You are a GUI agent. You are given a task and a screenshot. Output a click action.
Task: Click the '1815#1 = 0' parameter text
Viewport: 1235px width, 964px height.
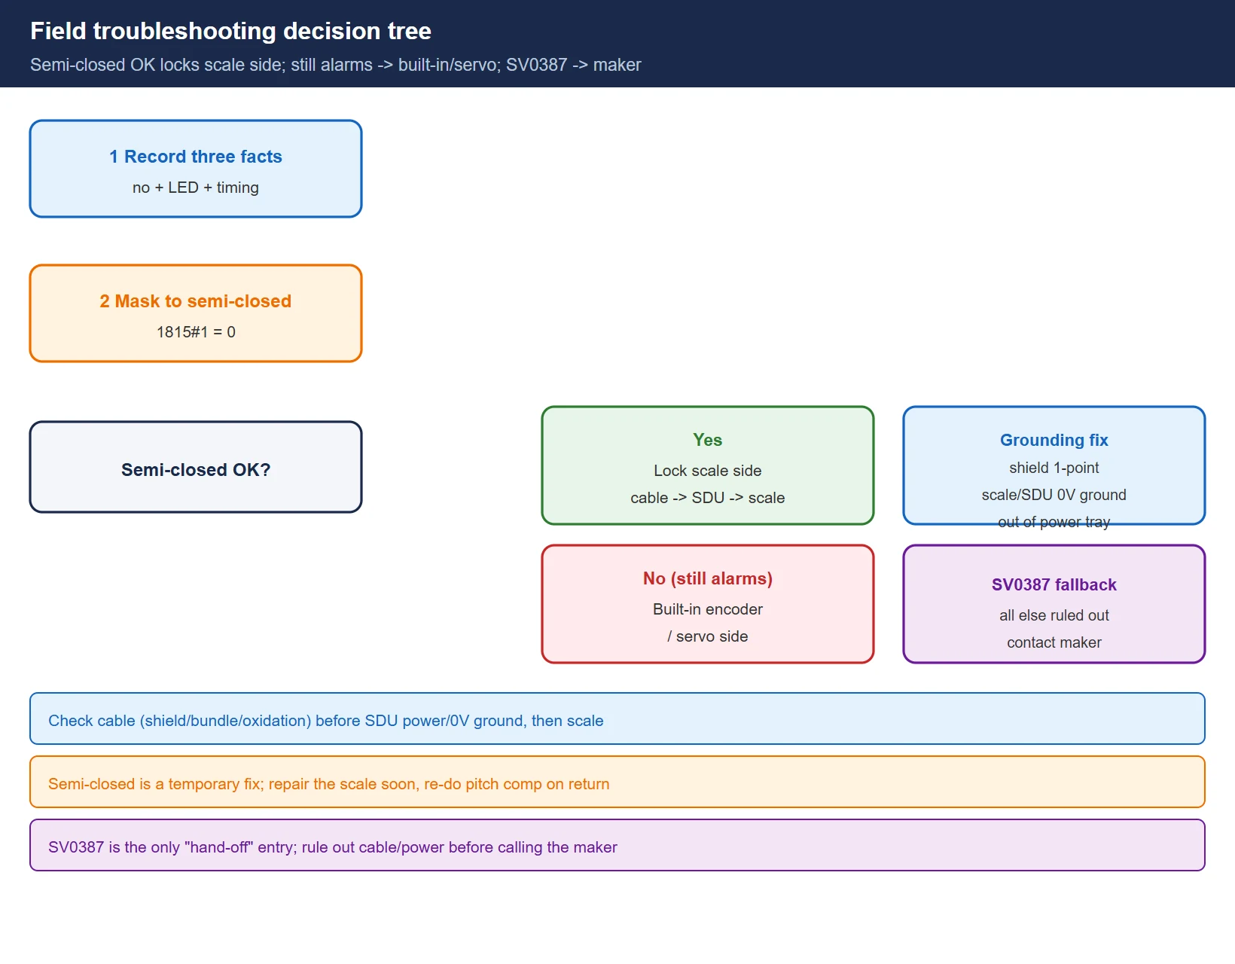[x=196, y=332]
